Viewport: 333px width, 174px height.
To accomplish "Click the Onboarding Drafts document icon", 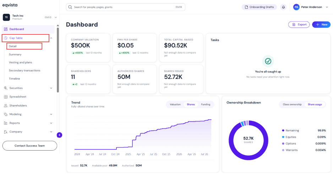I will click(246, 7).
